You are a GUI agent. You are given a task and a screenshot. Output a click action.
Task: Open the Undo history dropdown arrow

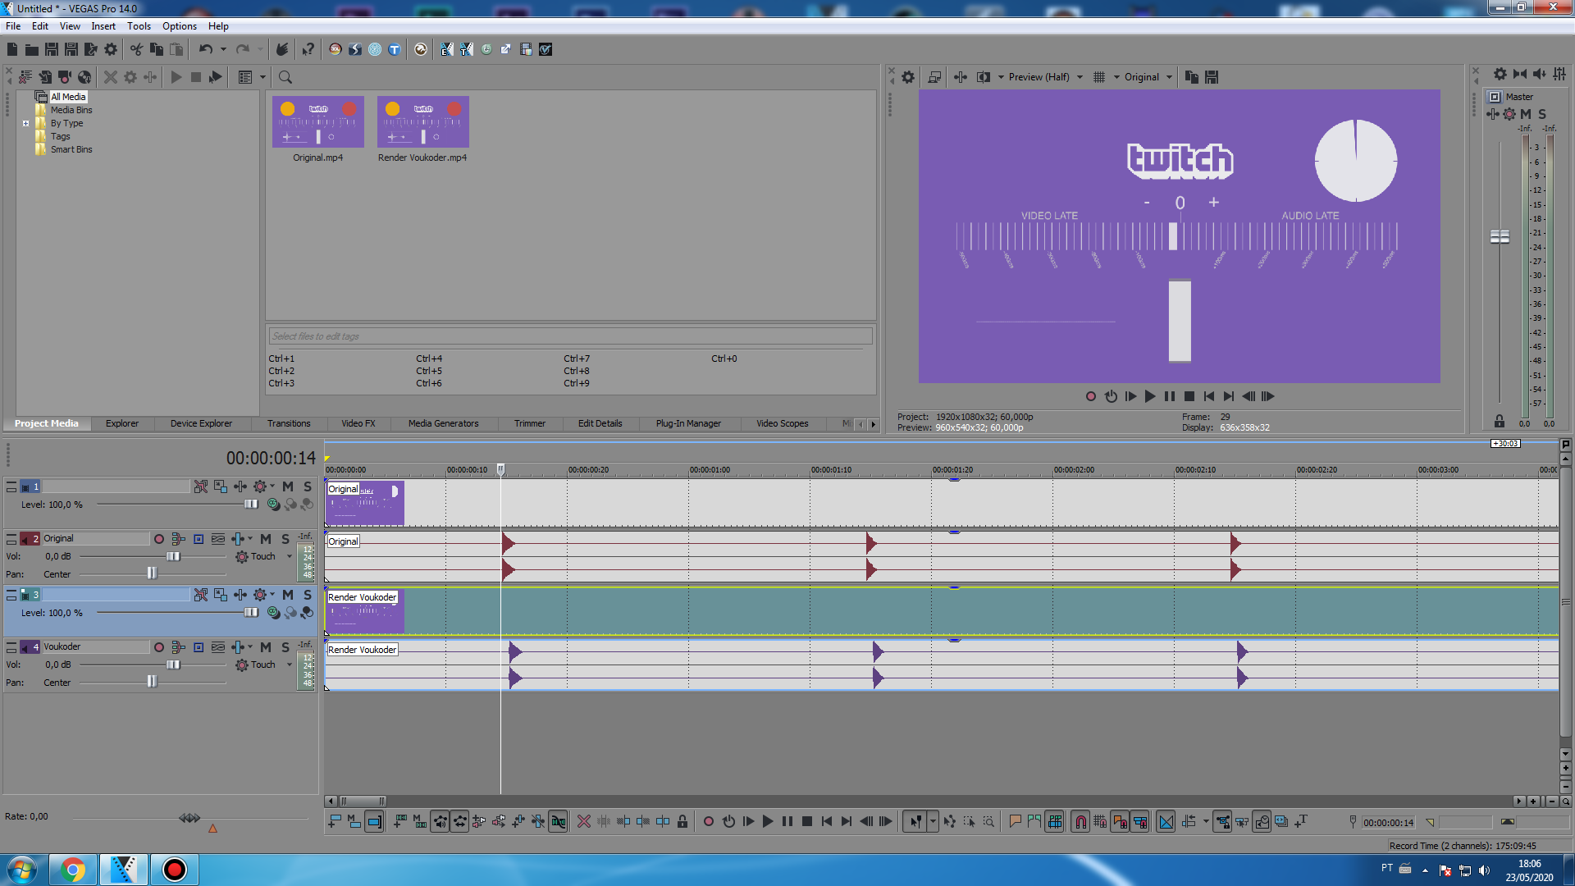(x=223, y=49)
